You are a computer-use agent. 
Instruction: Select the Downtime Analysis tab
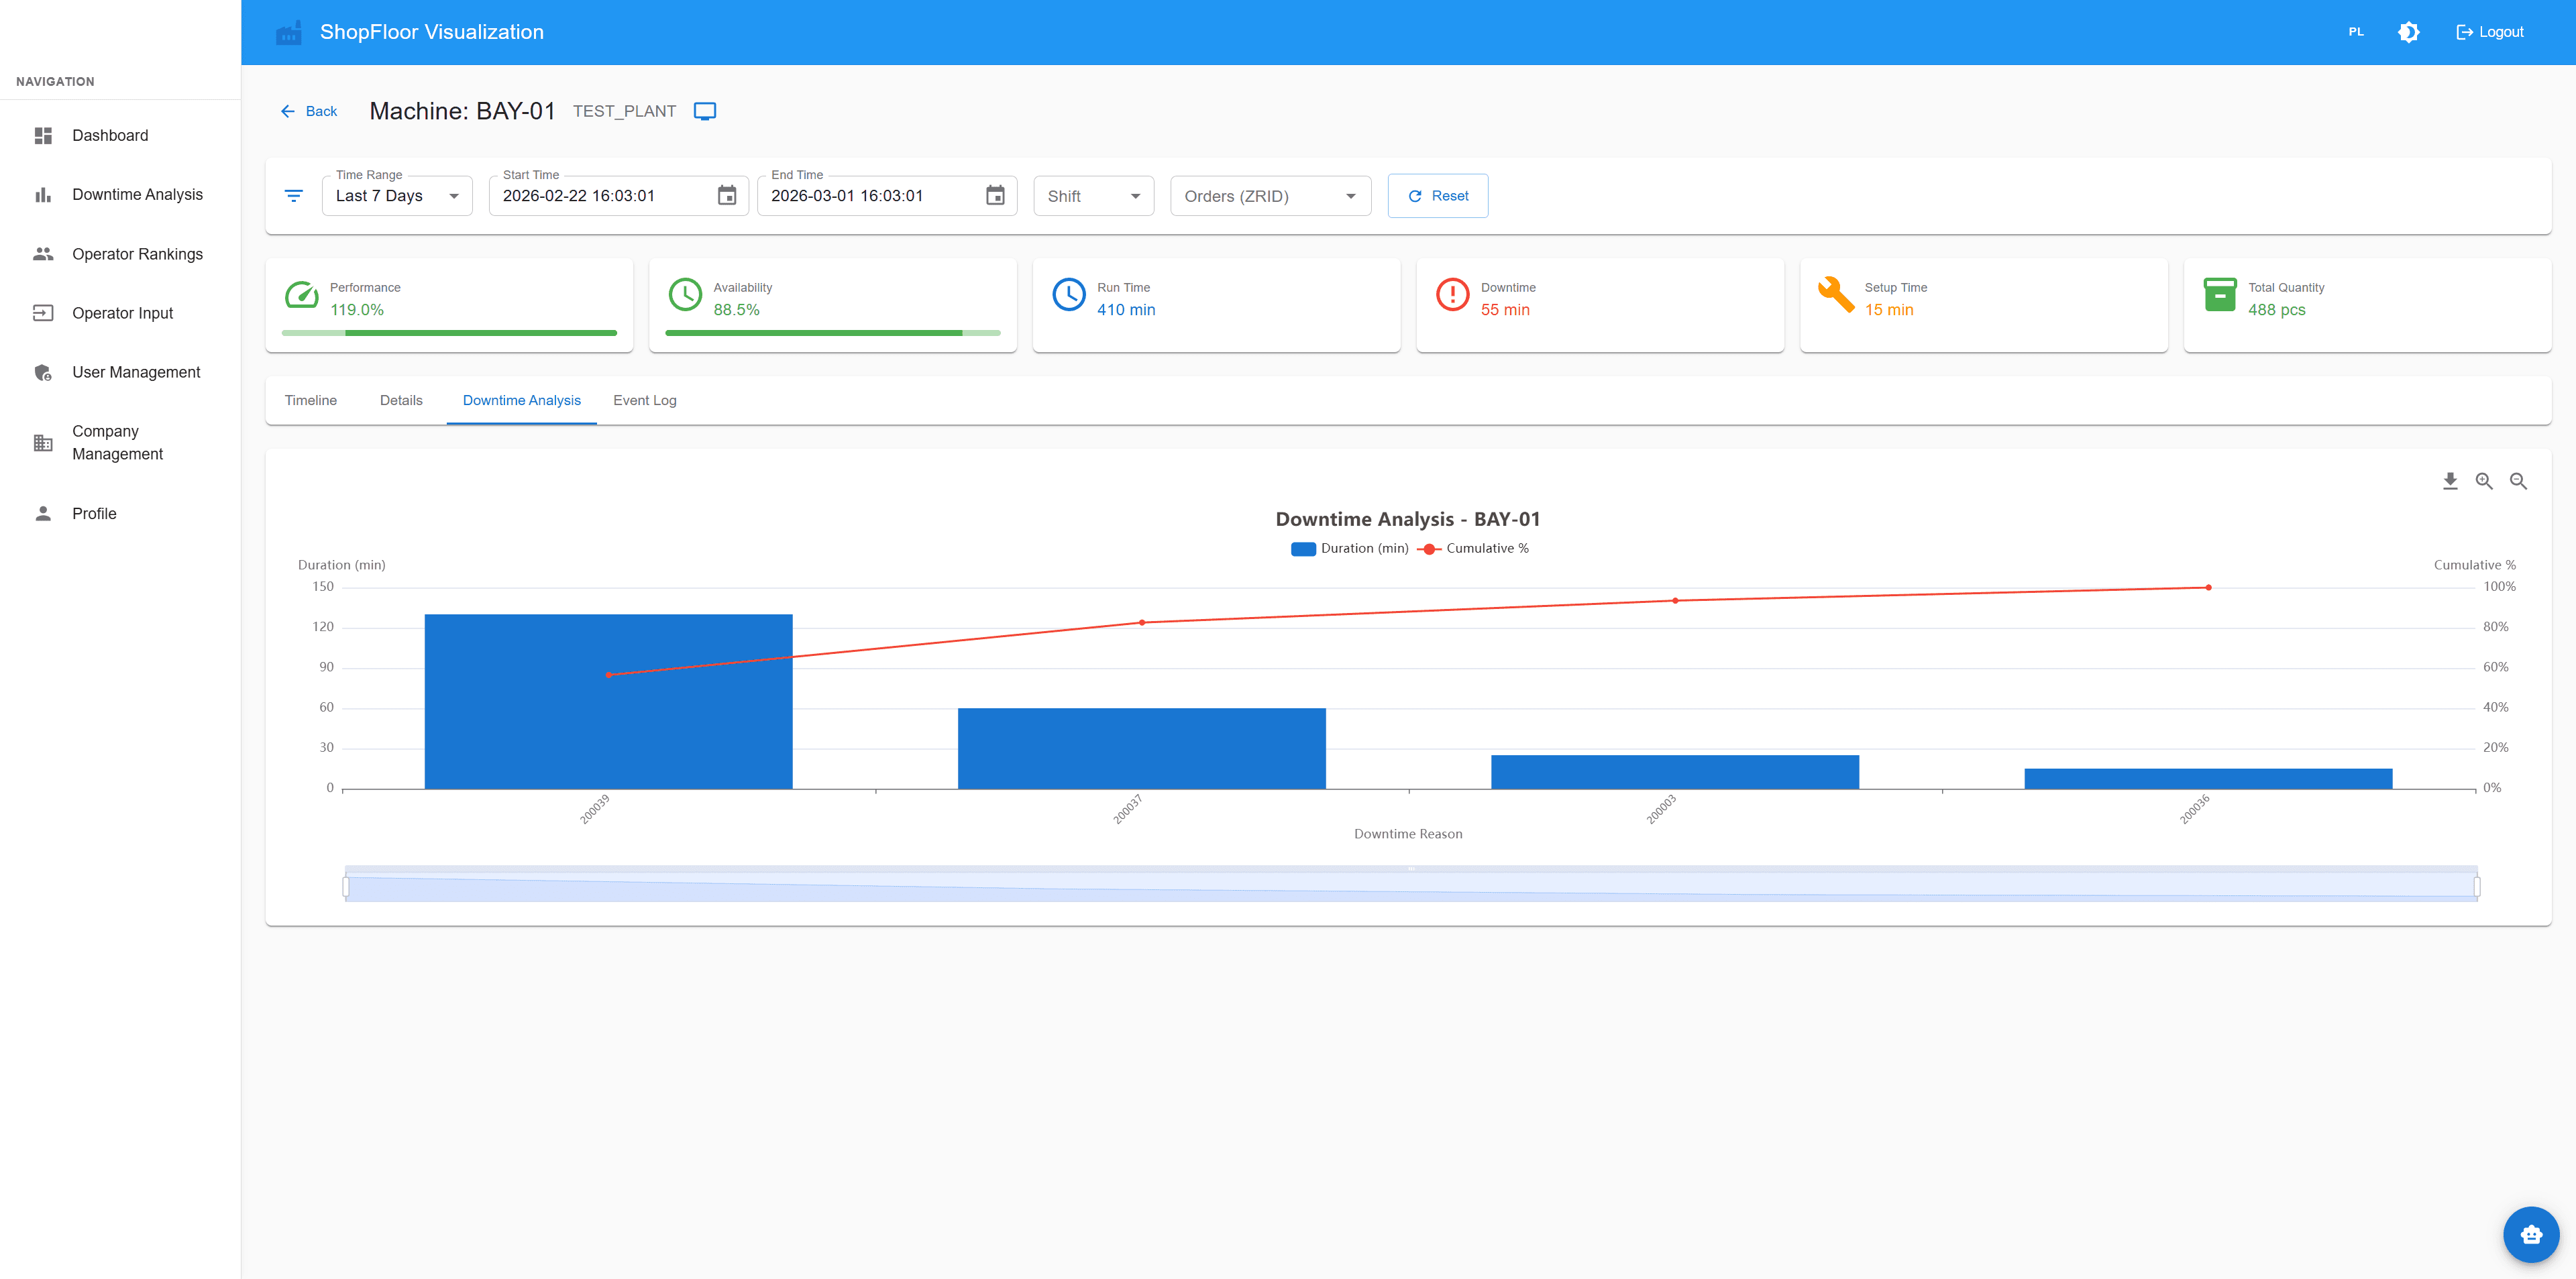[521, 400]
